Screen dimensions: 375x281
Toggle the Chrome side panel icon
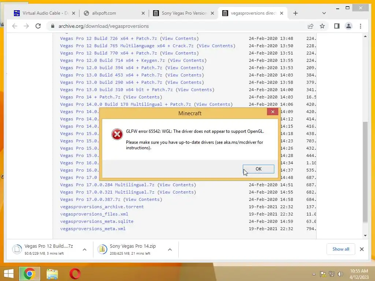click(337, 26)
